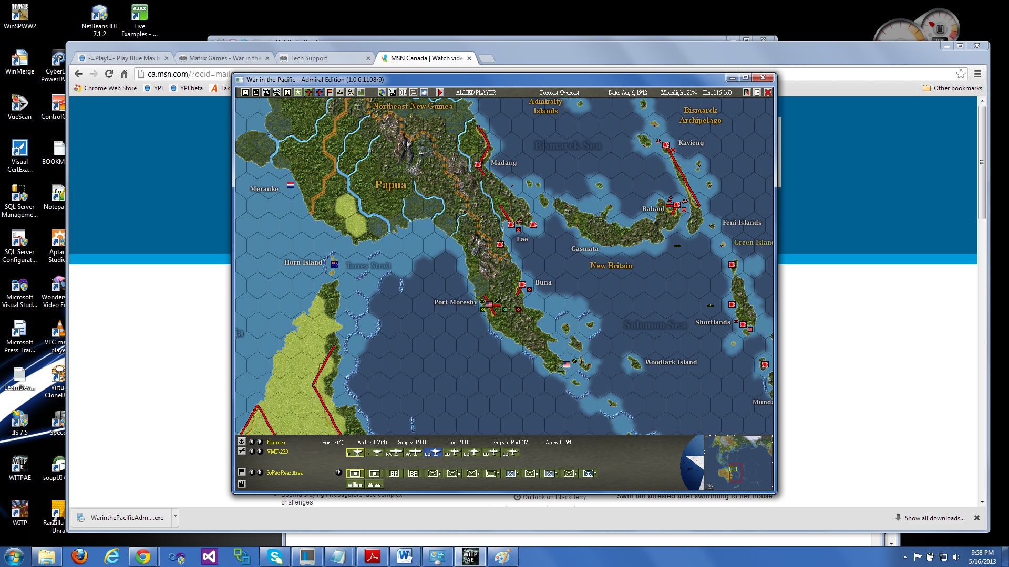
Task: Click Port Moresby label on the map
Action: (x=455, y=302)
